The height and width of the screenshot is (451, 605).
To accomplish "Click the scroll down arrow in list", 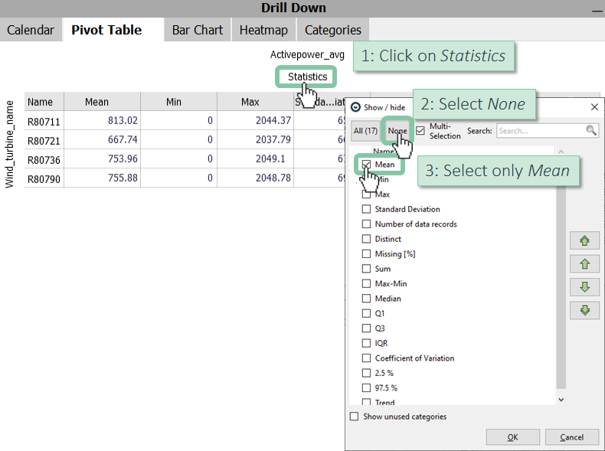I will pos(561,399).
